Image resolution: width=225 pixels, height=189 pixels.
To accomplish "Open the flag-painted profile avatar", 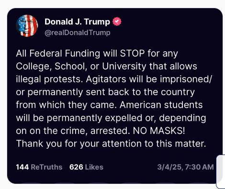I will point(27,26).
